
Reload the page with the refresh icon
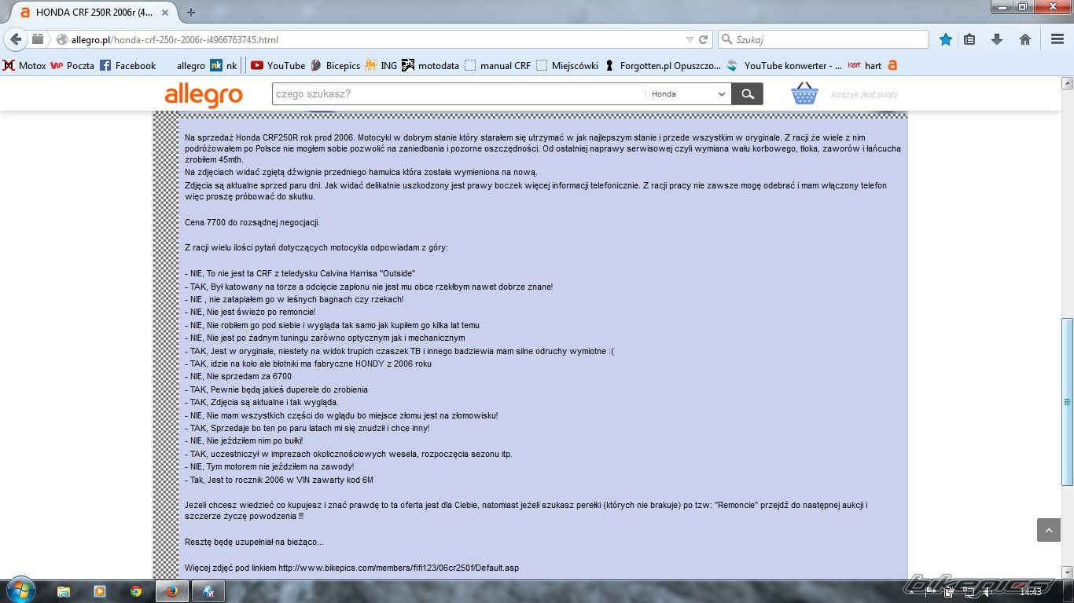click(x=704, y=39)
